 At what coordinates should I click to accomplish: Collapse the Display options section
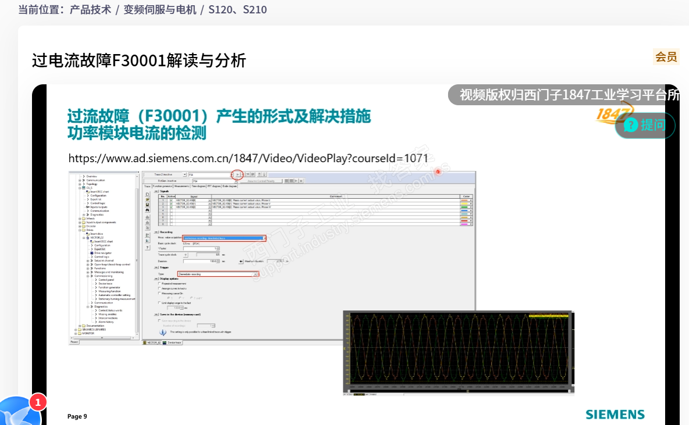[157, 279]
